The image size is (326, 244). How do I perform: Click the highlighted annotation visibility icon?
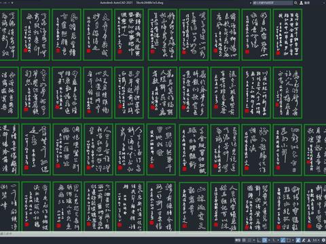click(x=298, y=240)
